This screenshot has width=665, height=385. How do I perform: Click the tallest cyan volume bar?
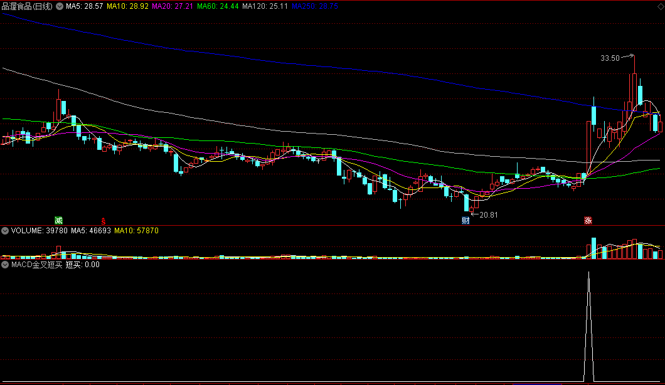point(593,248)
